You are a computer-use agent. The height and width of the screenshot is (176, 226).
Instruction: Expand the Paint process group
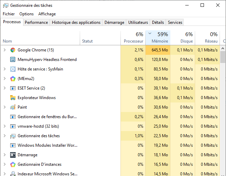[x=5, y=107]
